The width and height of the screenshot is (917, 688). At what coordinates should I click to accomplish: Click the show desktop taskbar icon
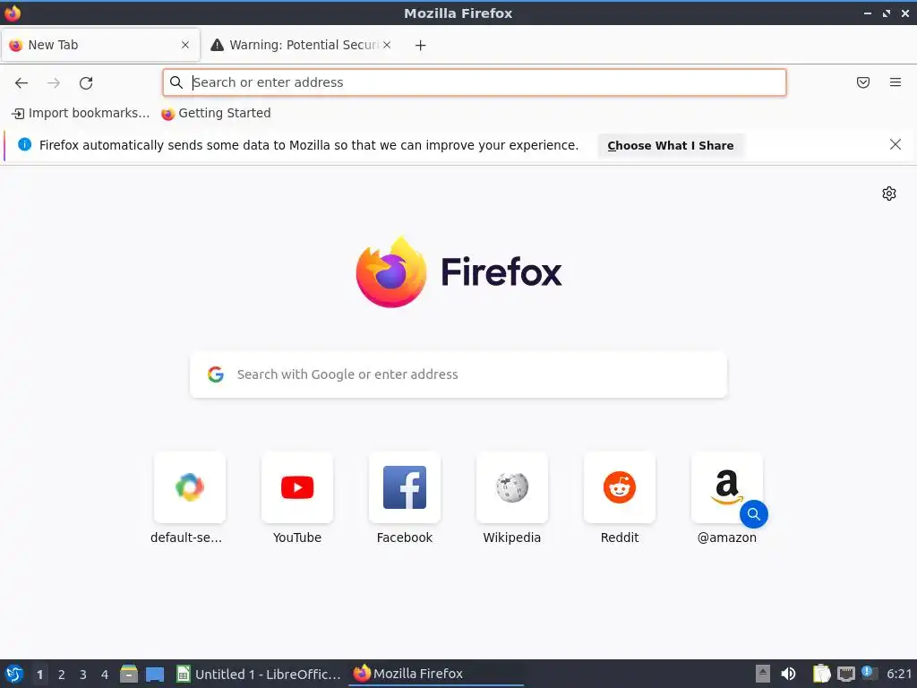tap(155, 674)
